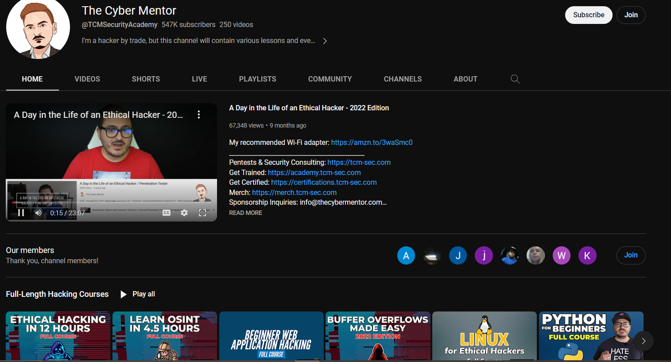Viewport: 671px width, 362px height.
Task: Expand the full channel description chevron
Action: (325, 40)
